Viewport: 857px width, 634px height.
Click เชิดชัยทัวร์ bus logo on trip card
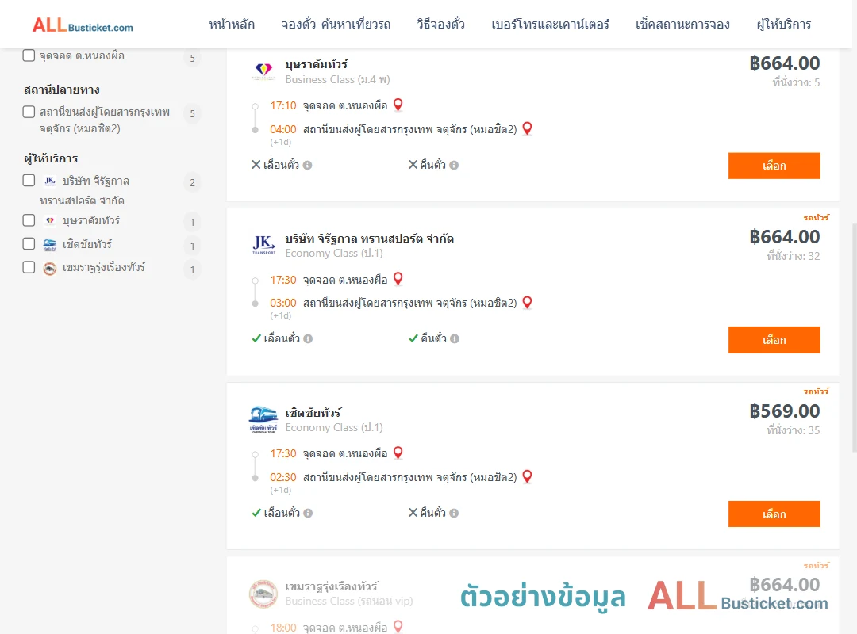pyautogui.click(x=263, y=419)
